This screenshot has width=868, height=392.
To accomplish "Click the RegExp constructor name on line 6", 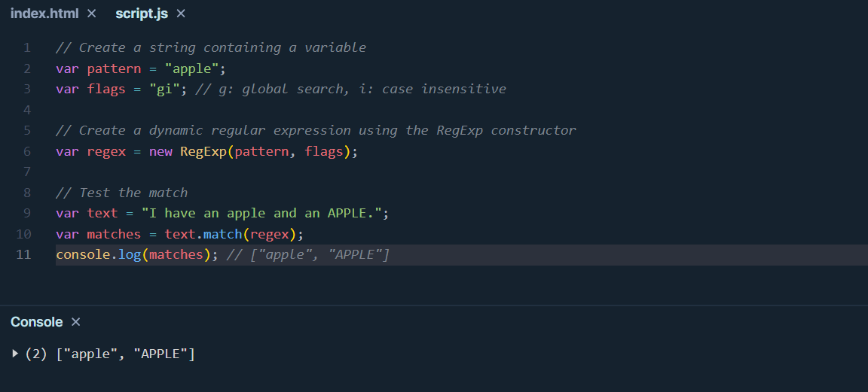I will click(x=203, y=151).
